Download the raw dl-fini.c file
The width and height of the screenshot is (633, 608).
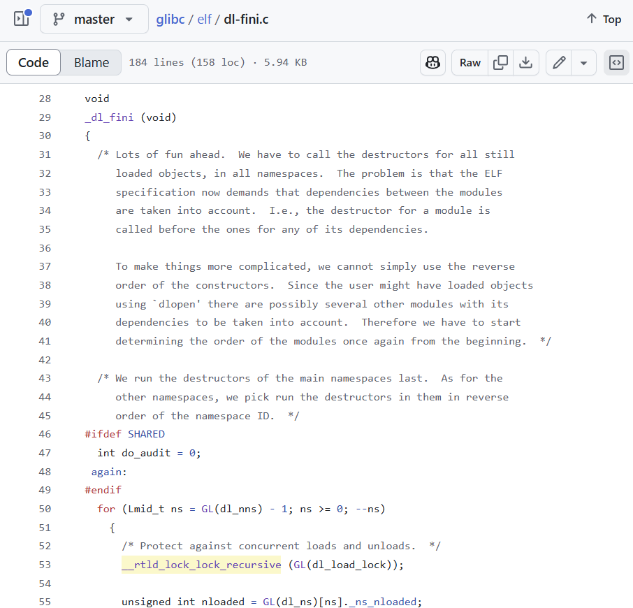point(525,63)
